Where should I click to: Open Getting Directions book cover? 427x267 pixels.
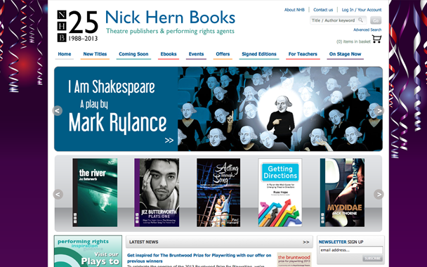[280, 193]
